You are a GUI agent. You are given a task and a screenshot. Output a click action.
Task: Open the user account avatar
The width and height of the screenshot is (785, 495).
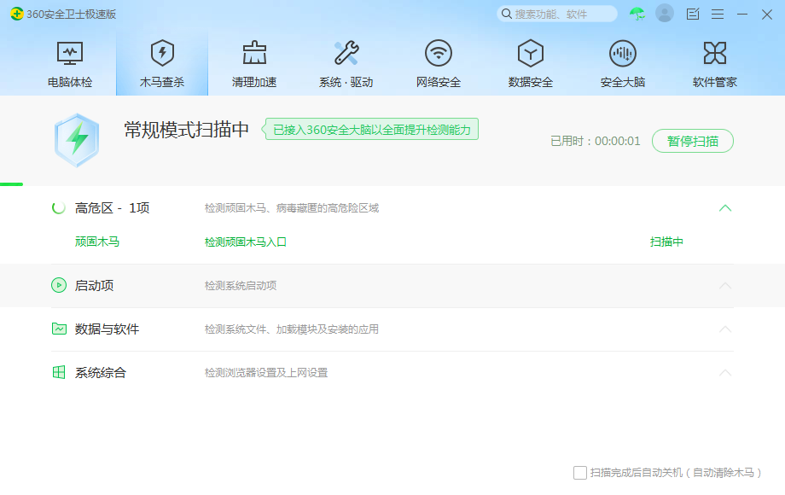[665, 14]
